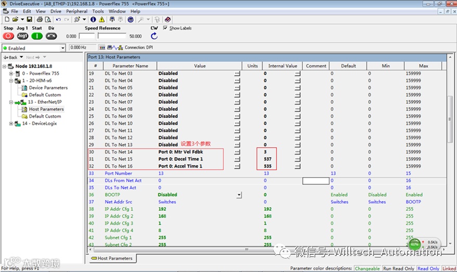Image resolution: width=457 pixels, height=272 pixels.
Task: Select Device Parameters under 20-HIM-x6
Action: pos(48,88)
